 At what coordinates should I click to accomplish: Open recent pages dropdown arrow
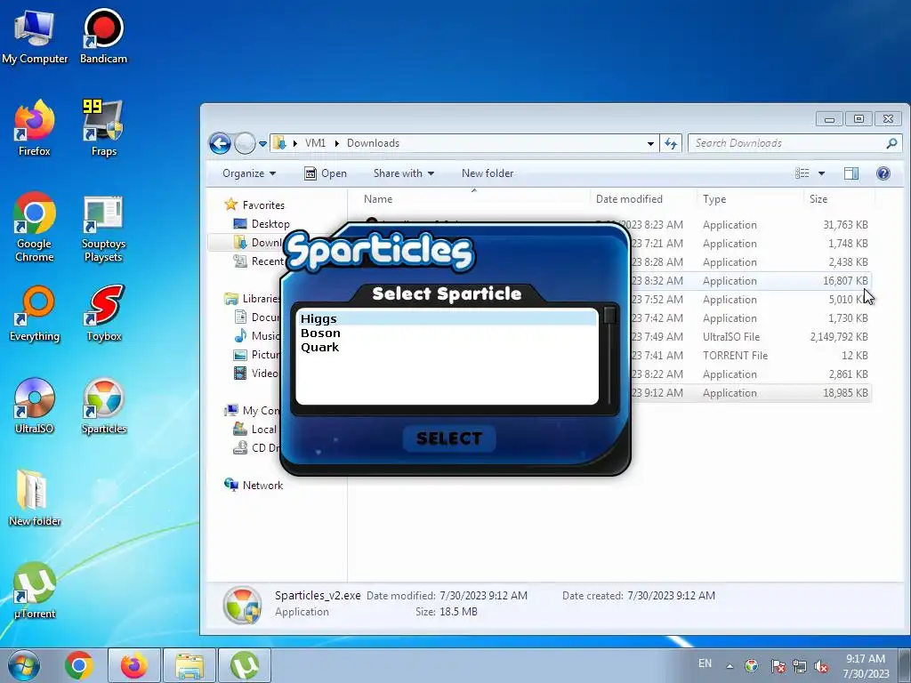(262, 143)
